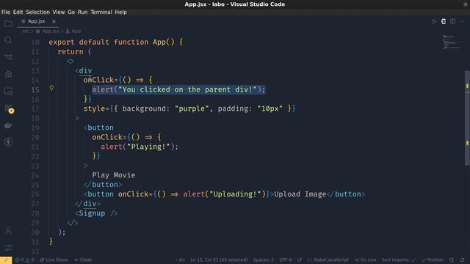
Task: Click the div breadcrumb in status bar
Action: tap(180, 260)
